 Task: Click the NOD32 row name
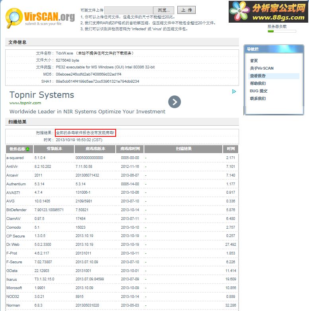(13, 297)
